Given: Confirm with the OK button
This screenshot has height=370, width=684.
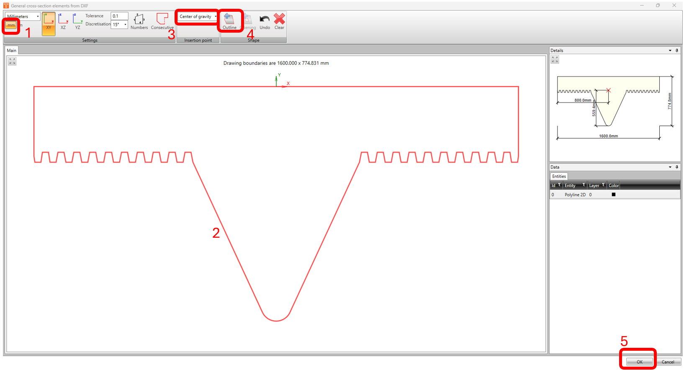Looking at the screenshot, I should 640,362.
